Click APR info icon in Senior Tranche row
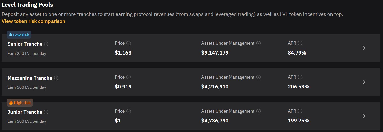 pyautogui.click(x=300, y=43)
